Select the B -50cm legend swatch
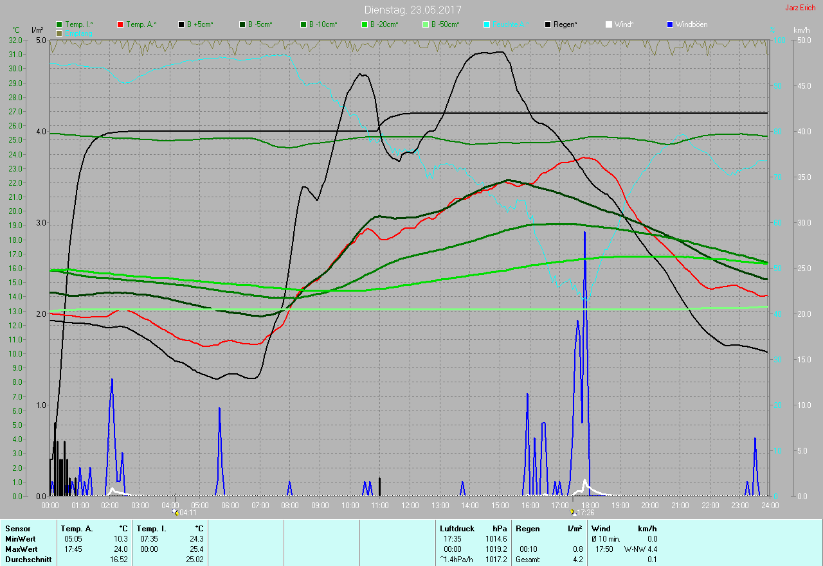823x566 pixels. pyautogui.click(x=425, y=24)
